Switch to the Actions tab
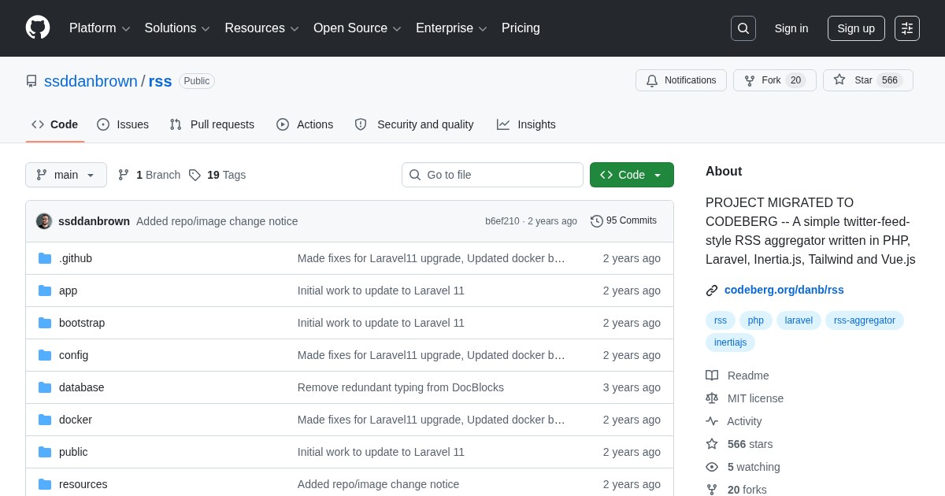 point(305,124)
